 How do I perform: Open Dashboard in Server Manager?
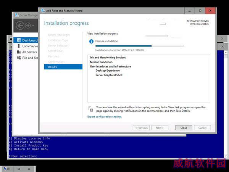(26, 40)
